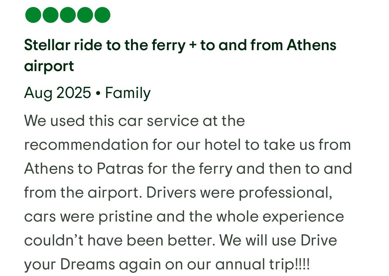The width and height of the screenshot is (389, 276).
Task: Click the third green rating bubble
Action: tap(67, 15)
